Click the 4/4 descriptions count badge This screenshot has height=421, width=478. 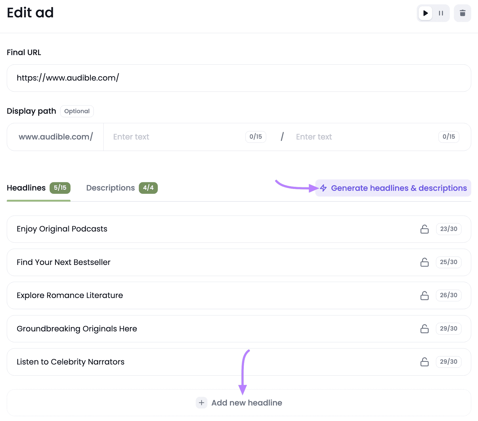(148, 188)
